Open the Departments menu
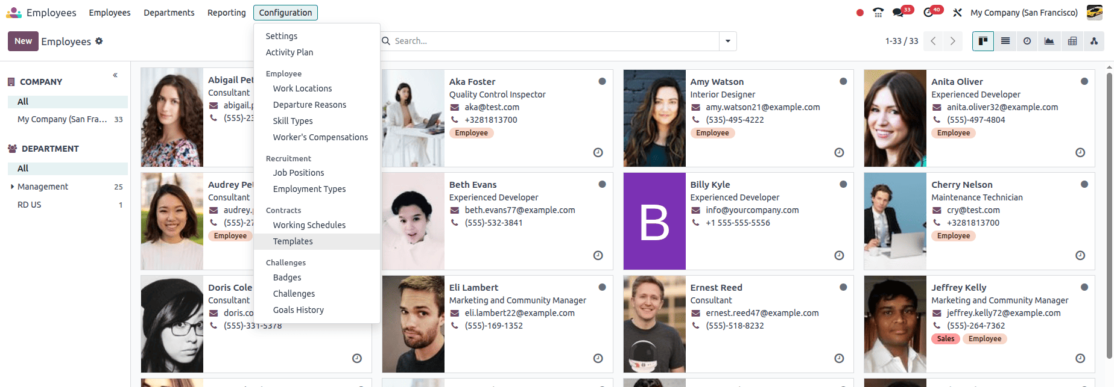The image size is (1114, 387). click(169, 13)
